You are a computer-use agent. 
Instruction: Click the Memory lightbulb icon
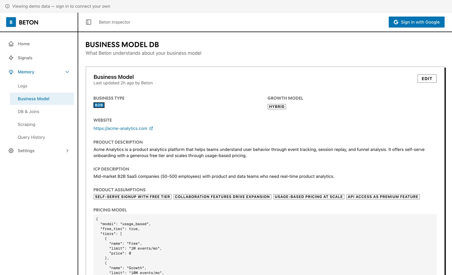pyautogui.click(x=11, y=72)
